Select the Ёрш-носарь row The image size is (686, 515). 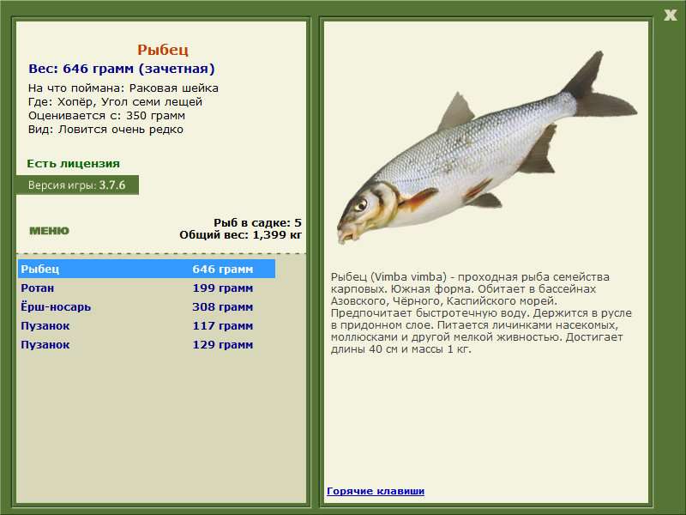pyautogui.click(x=147, y=307)
